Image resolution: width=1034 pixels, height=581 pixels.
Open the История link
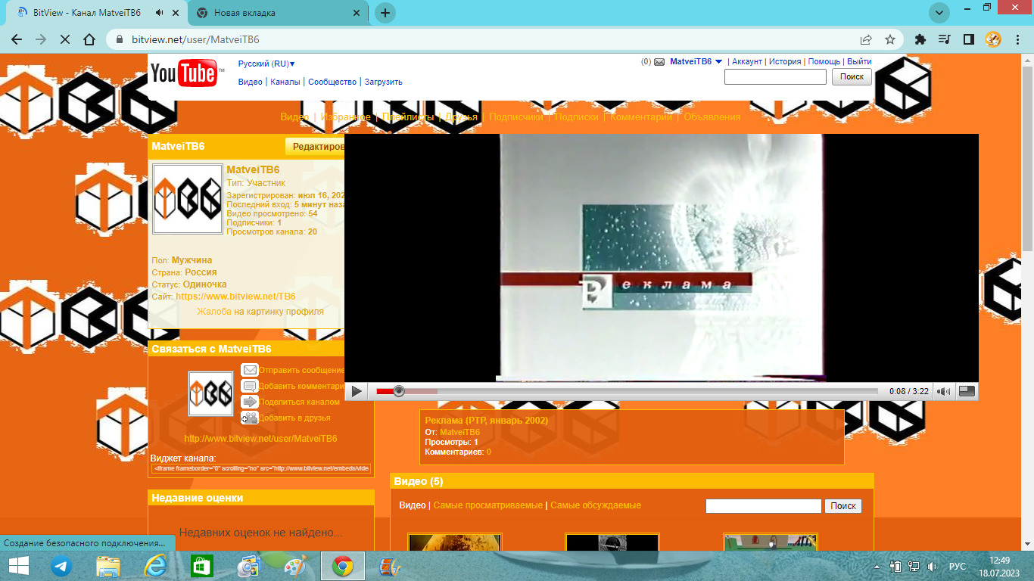tap(785, 62)
